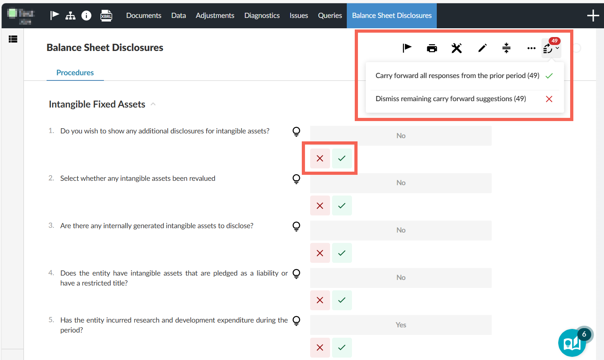604x360 pixels.
Task: Reject carry forward suggestion for question 2
Action: coord(320,206)
